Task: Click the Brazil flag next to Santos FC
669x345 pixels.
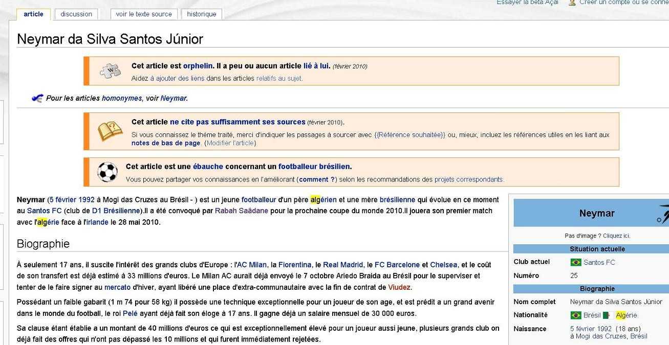Action: click(576, 262)
